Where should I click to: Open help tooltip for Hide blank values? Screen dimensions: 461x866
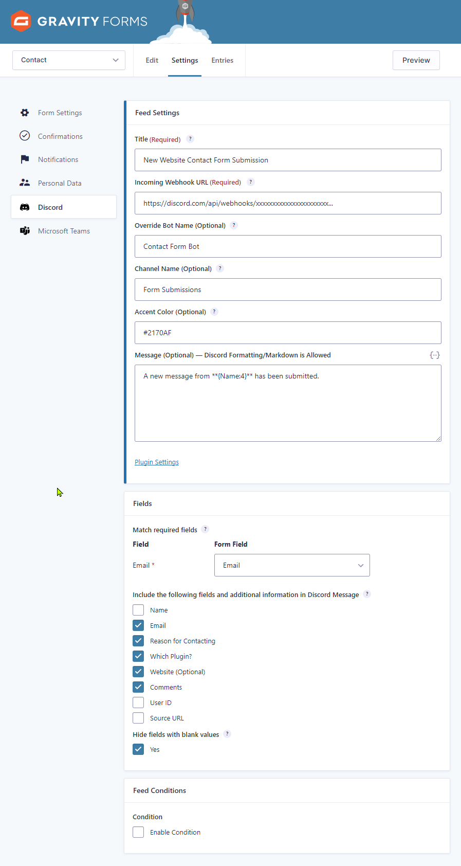pos(227,734)
